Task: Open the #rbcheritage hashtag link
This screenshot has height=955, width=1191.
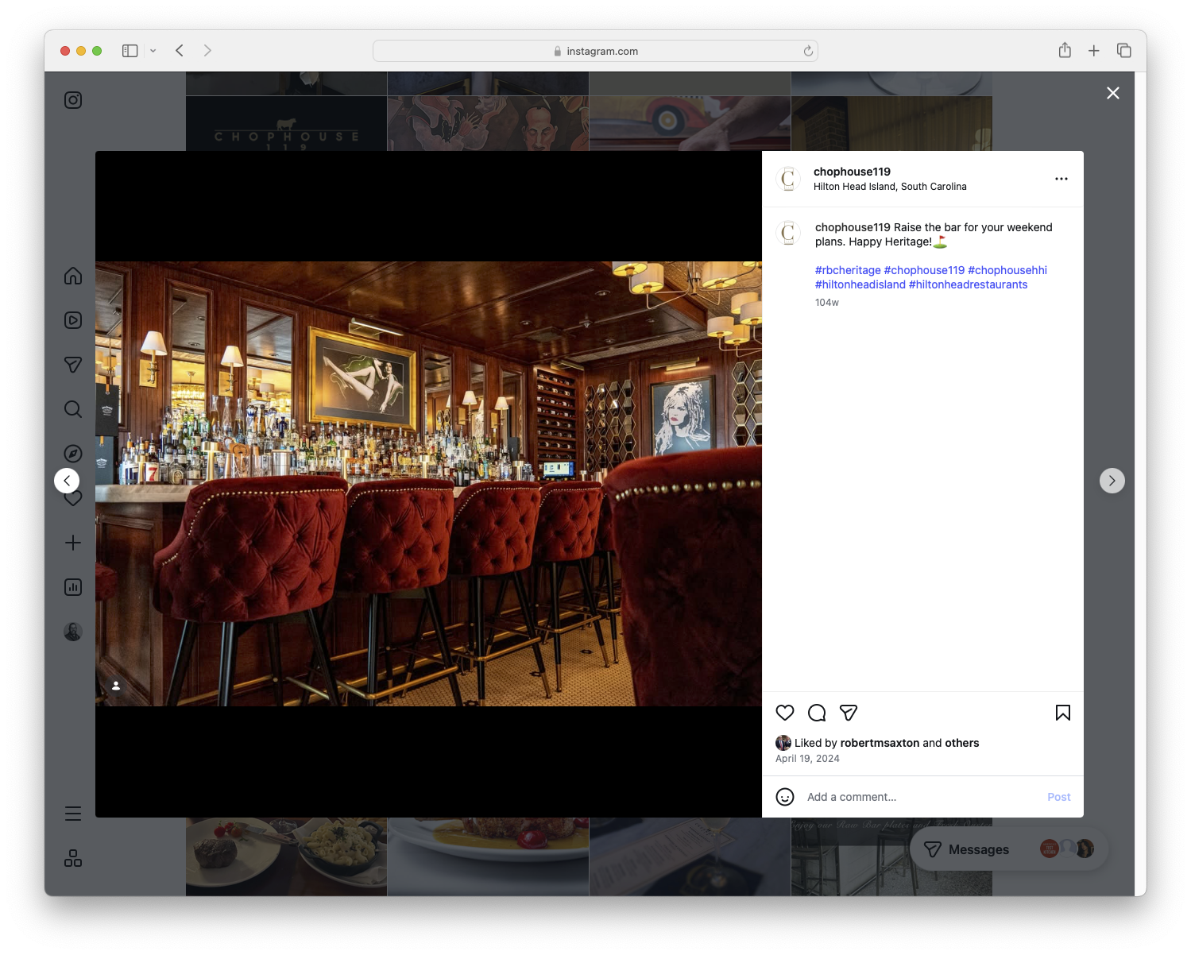Action: coord(847,270)
